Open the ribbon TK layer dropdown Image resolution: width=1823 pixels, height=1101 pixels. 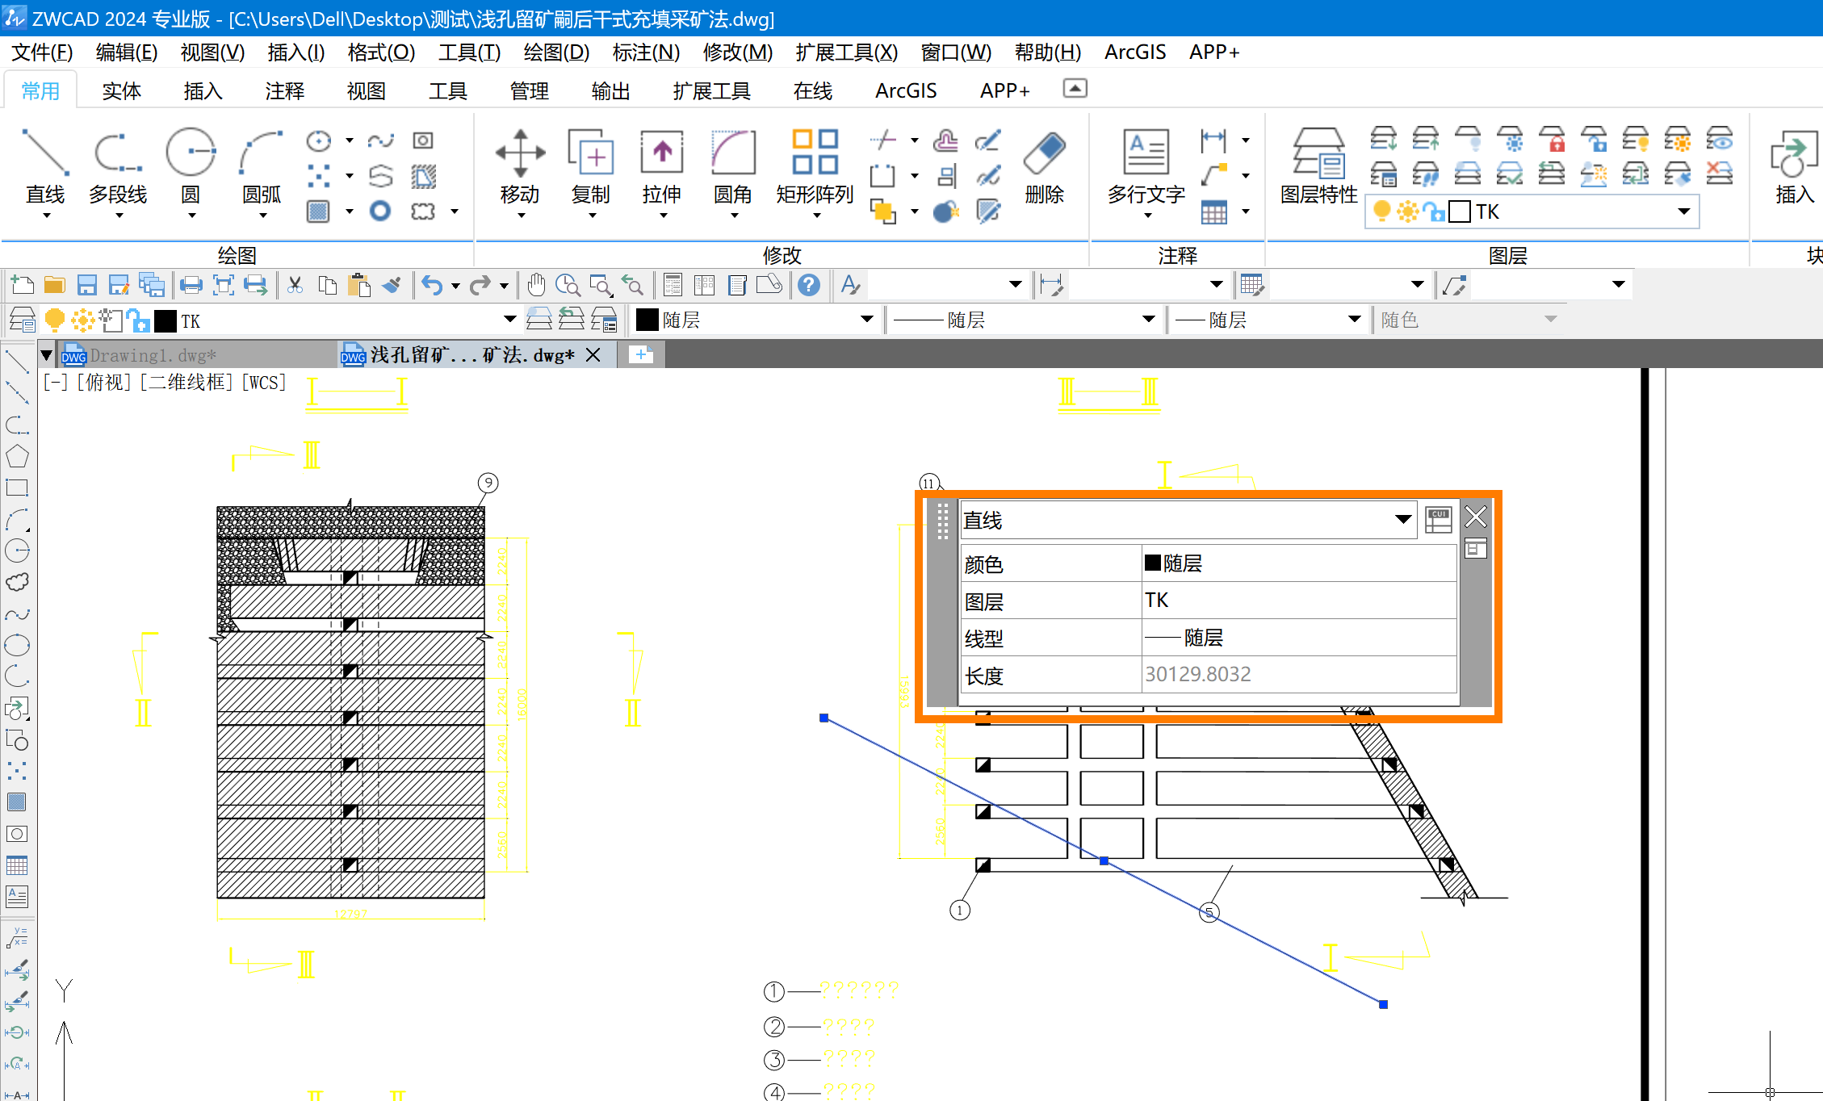click(1683, 211)
